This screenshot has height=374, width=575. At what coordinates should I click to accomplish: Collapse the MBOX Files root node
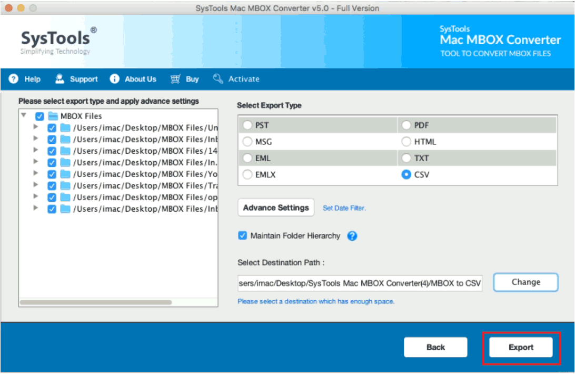click(x=24, y=115)
